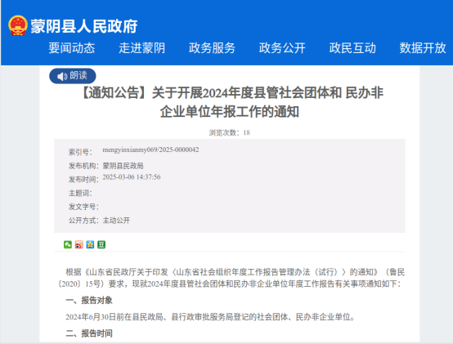
Task: Start the 朗读 read-aloud function
Action: click(x=73, y=76)
